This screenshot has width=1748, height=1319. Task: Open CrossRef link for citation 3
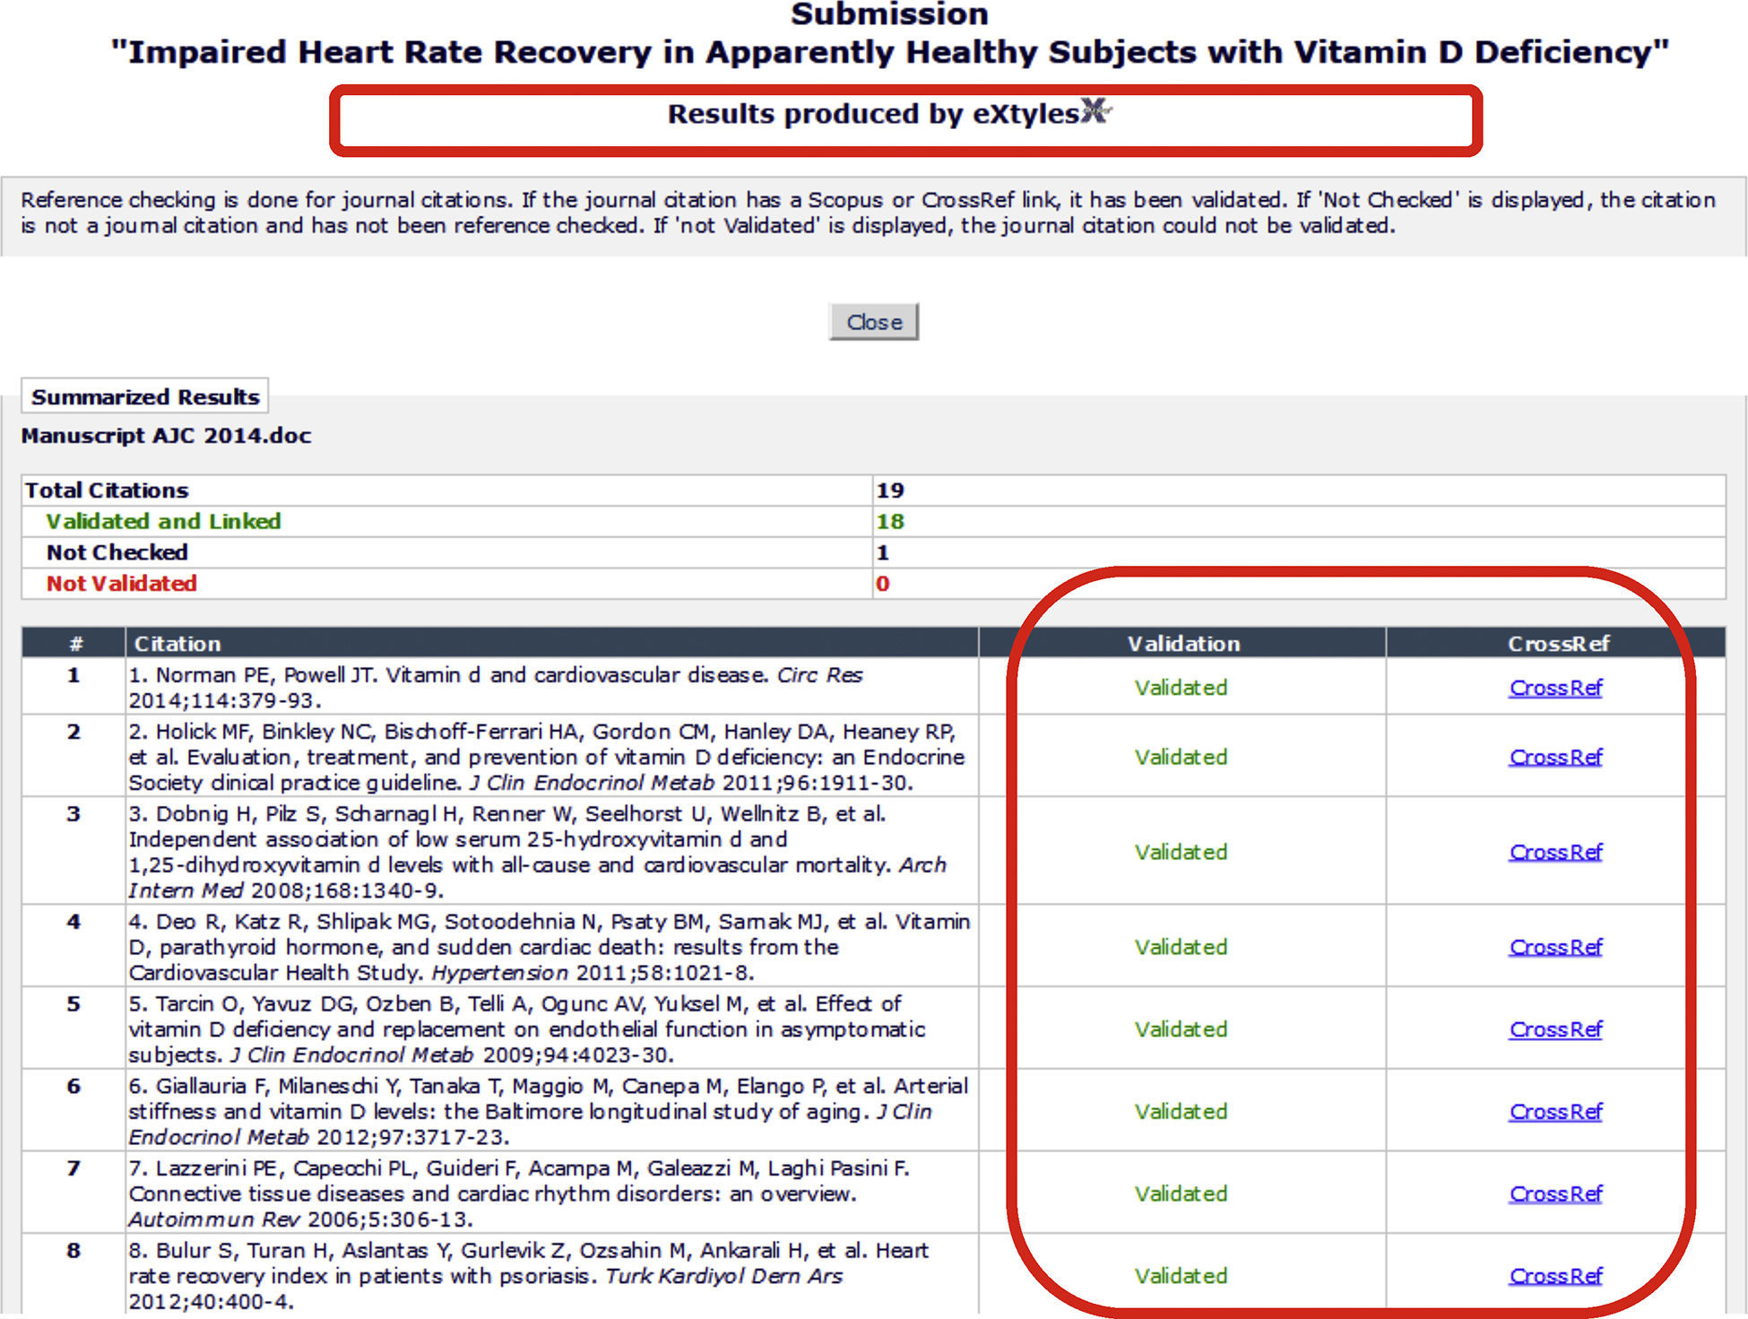[1555, 852]
